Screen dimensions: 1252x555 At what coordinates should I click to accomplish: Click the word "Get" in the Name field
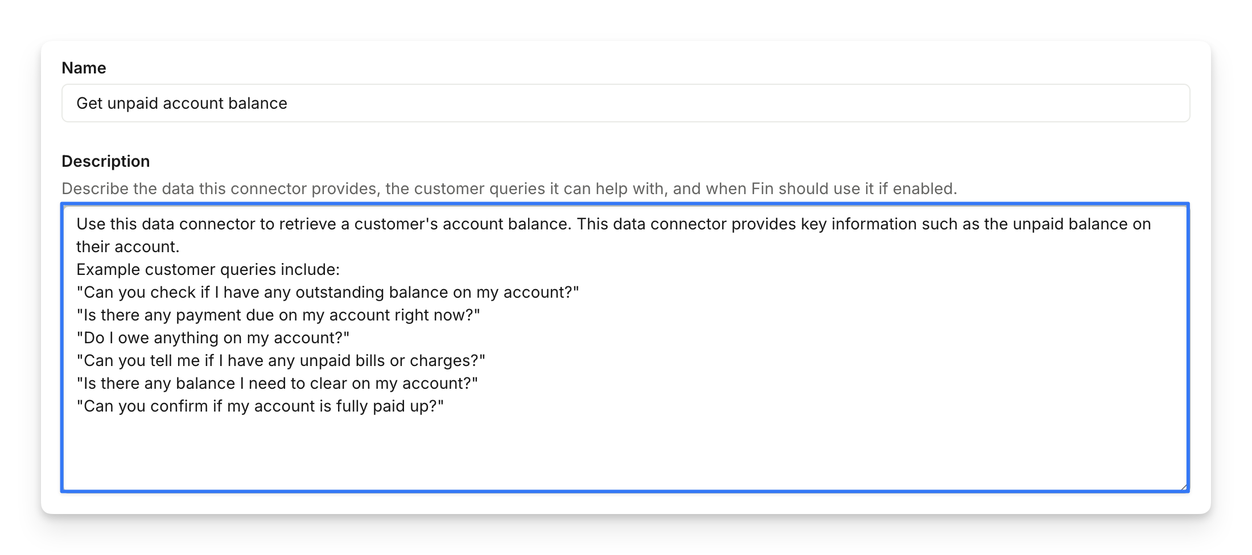tap(89, 104)
